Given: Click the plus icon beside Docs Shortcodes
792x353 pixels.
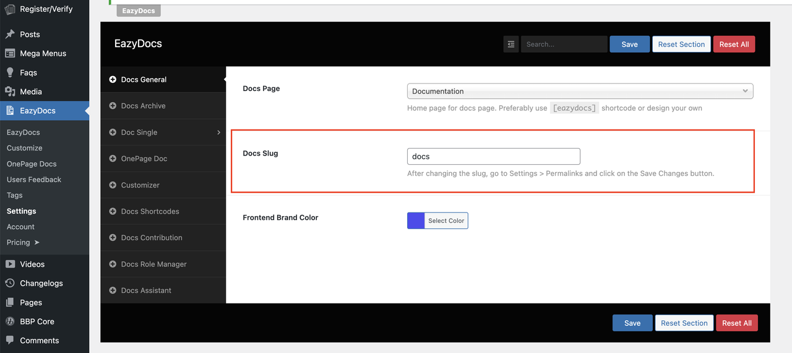Looking at the screenshot, I should pos(113,211).
